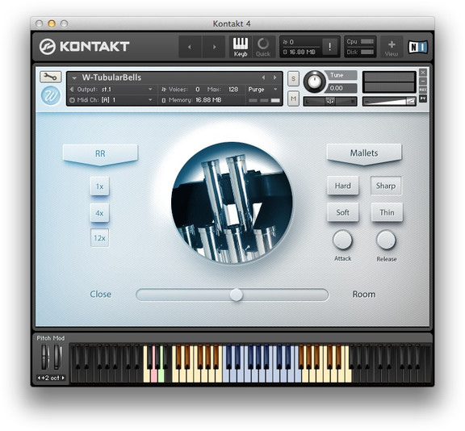Open the Purge dropdown menu
465x431 pixels.
tap(262, 90)
